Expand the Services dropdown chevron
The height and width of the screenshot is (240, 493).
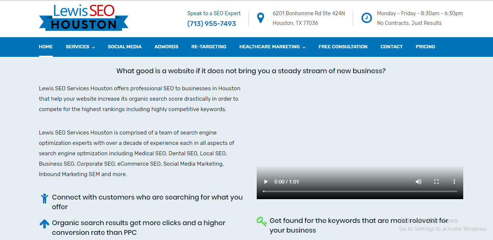(x=93, y=47)
